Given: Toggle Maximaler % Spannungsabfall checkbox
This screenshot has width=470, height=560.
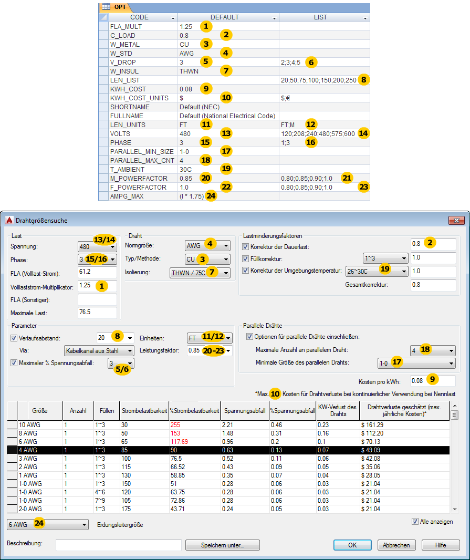Looking at the screenshot, I should (14, 363).
